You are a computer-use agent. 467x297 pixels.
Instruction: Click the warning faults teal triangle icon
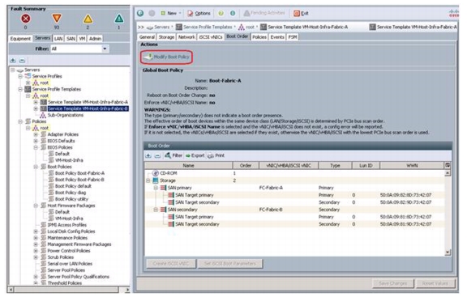(x=119, y=19)
